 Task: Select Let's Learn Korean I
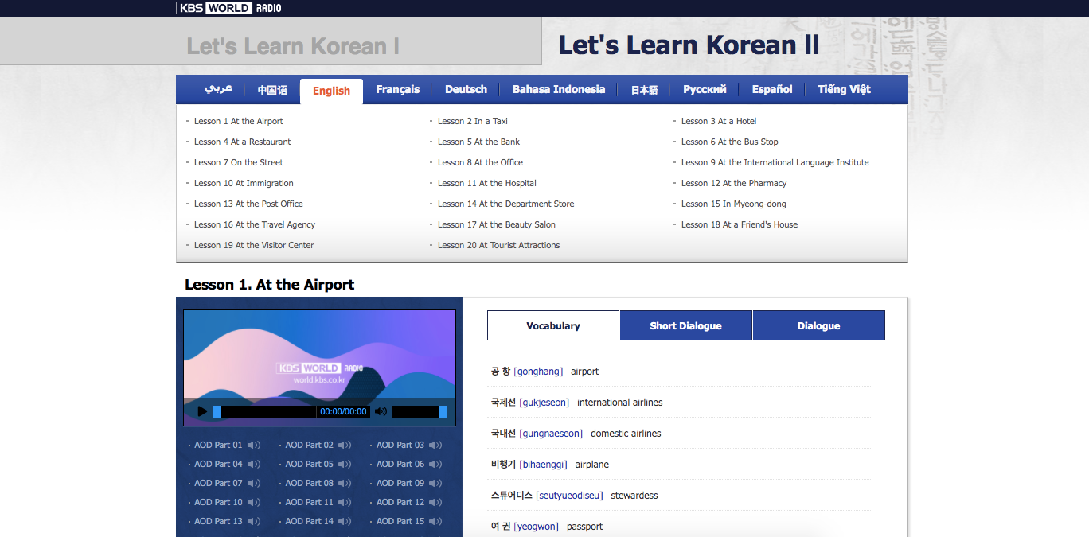click(x=295, y=47)
